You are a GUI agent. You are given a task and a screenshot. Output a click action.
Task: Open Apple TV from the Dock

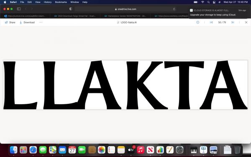(131, 150)
